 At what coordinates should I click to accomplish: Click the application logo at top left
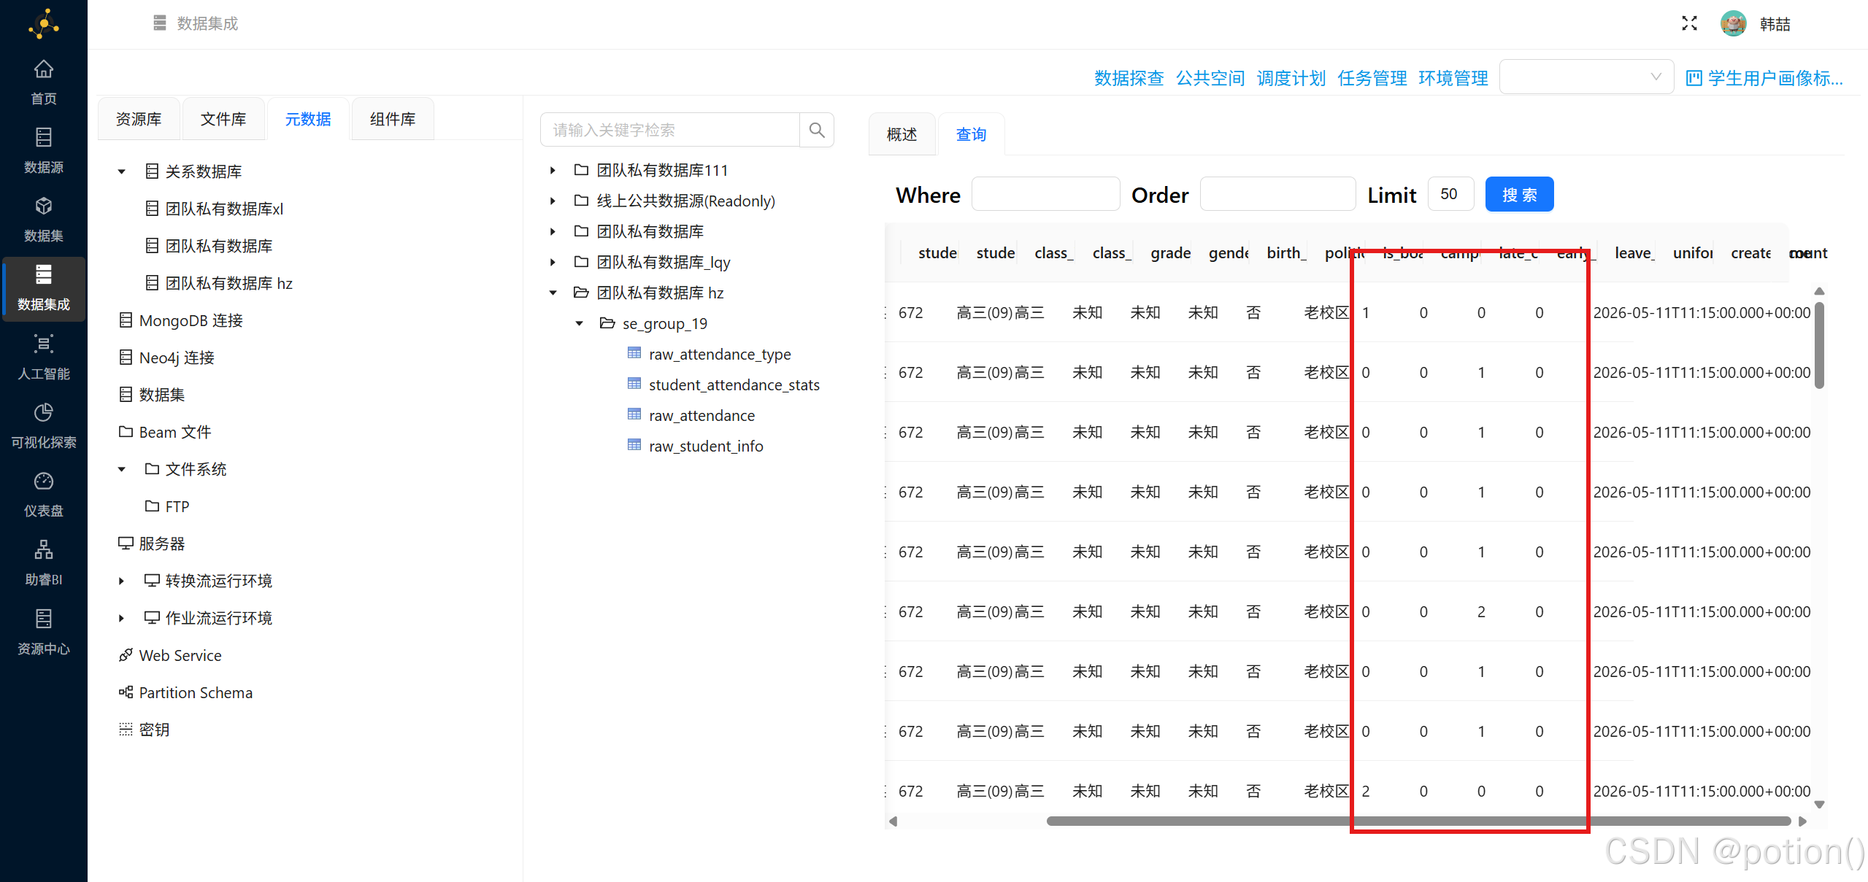[x=43, y=24]
